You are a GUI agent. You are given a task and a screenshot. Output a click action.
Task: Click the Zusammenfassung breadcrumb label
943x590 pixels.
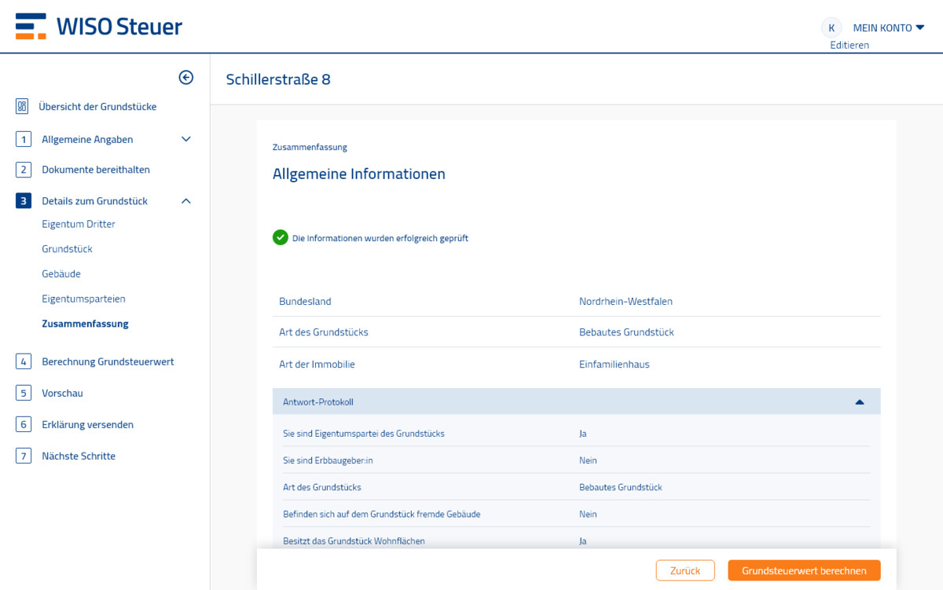tap(310, 147)
